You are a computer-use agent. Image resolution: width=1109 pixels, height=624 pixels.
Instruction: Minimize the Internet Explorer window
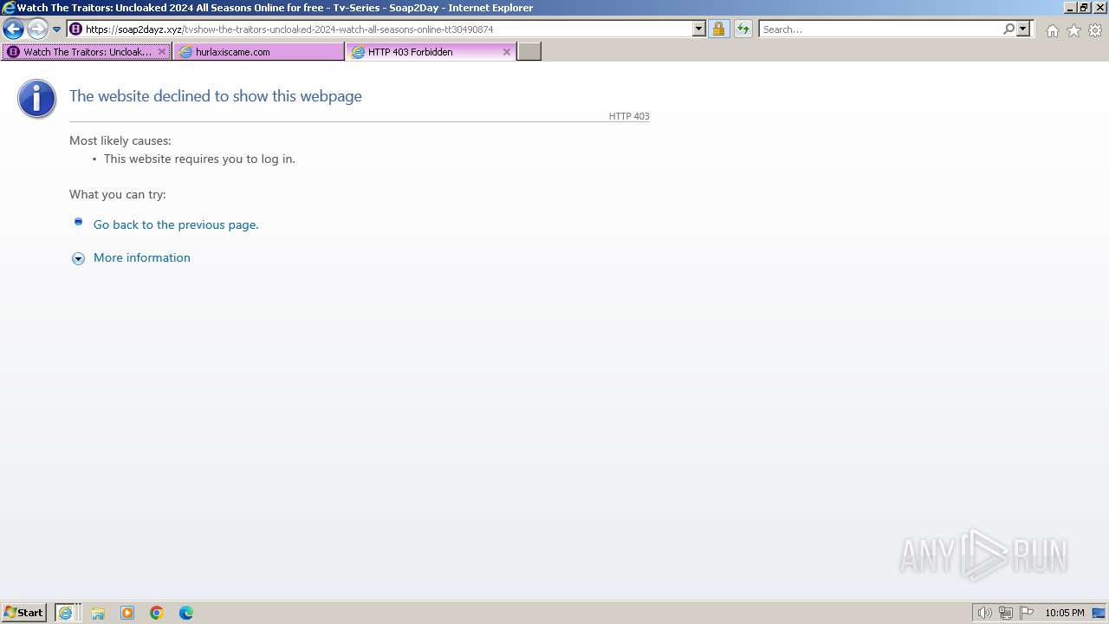[1070, 8]
